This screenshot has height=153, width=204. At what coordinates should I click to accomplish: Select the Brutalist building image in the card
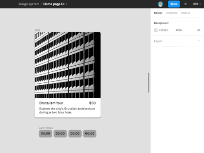click(x=68, y=65)
